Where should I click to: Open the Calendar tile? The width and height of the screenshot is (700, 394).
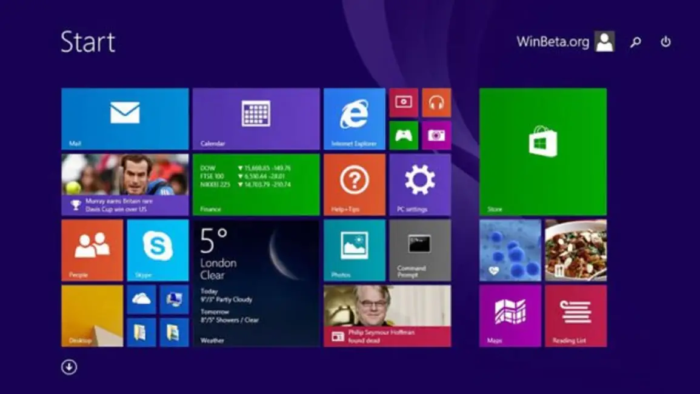[x=256, y=119]
